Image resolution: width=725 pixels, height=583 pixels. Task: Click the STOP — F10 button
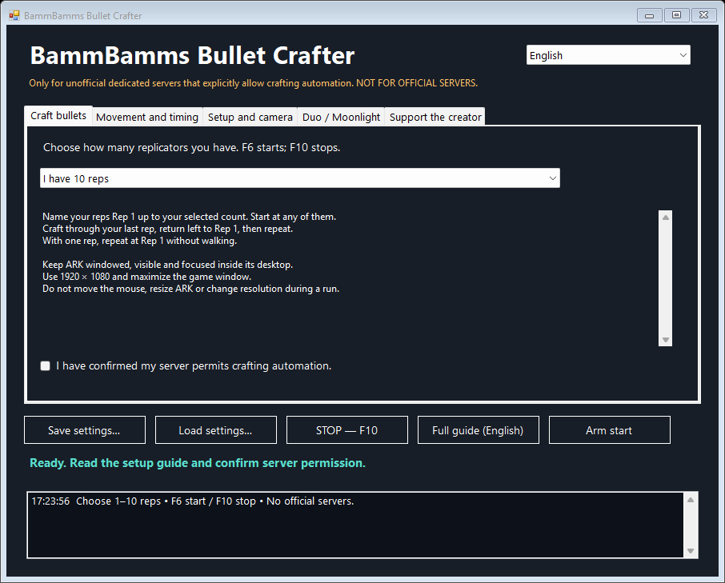347,430
